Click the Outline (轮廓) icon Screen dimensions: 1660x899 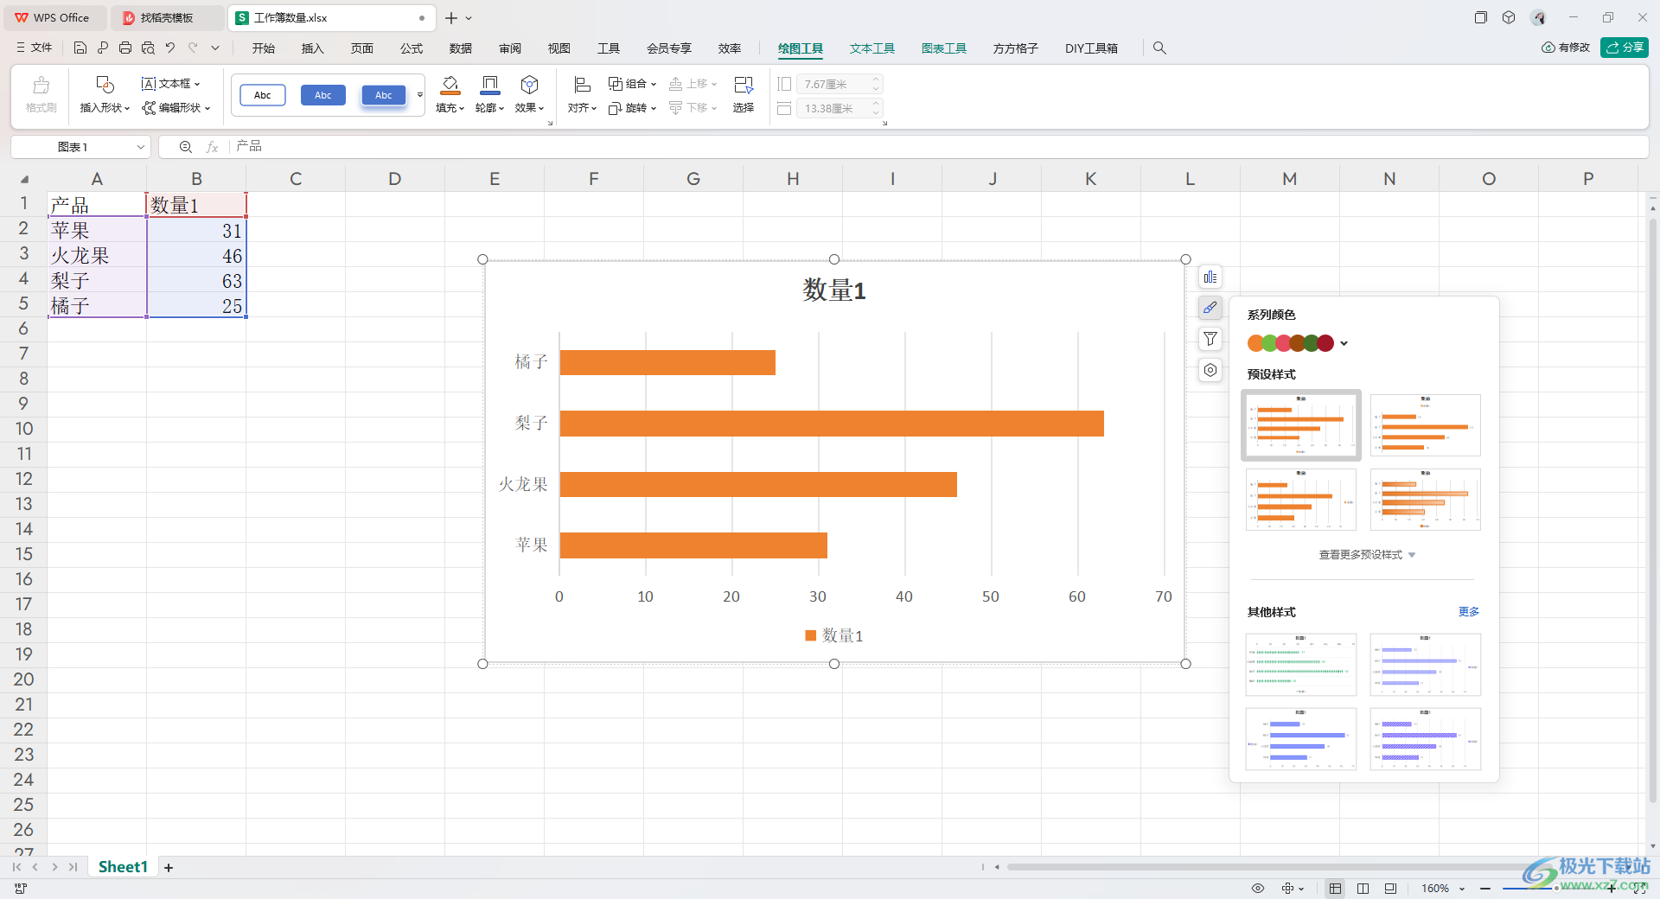489,85
